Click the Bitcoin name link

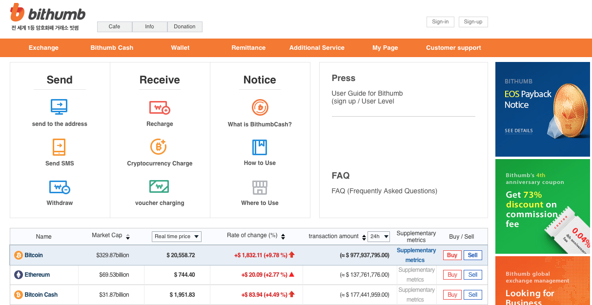click(34, 255)
